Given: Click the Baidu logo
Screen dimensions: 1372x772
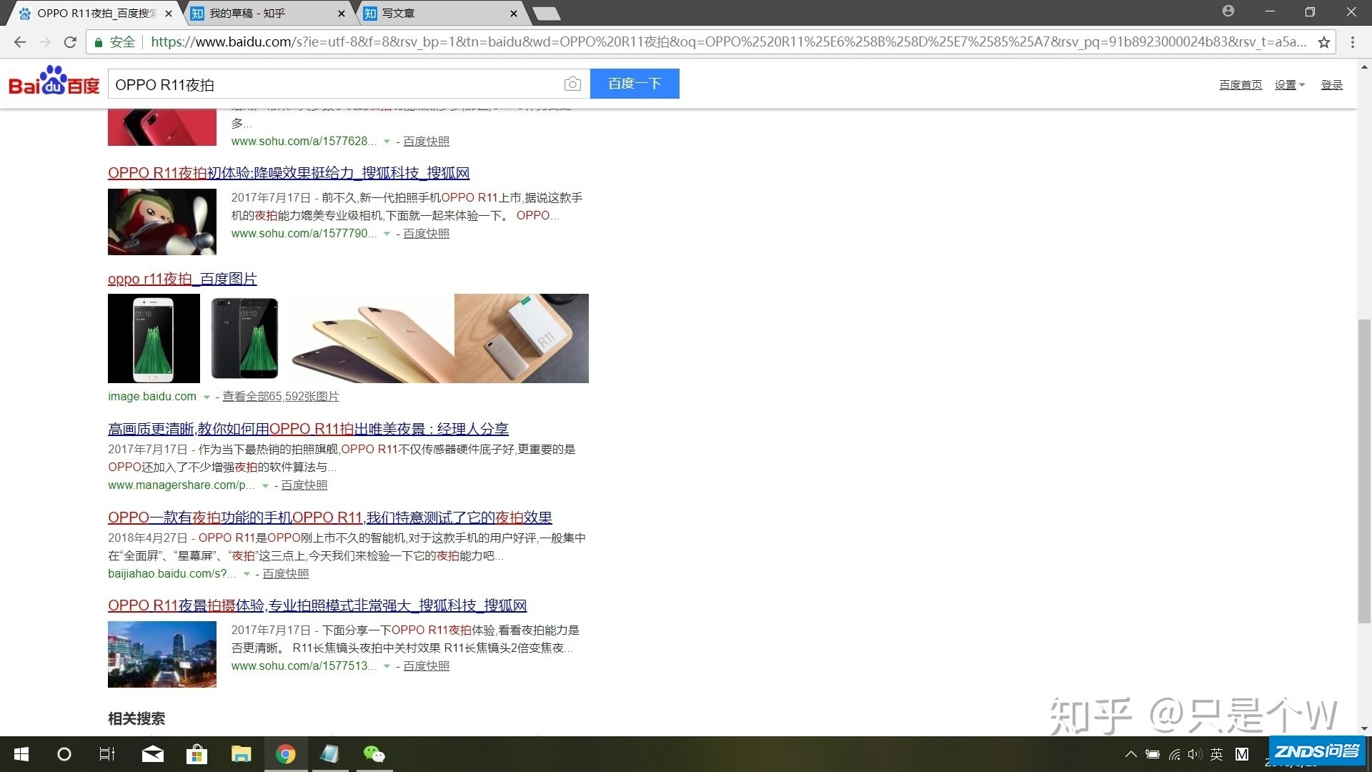Looking at the screenshot, I should tap(54, 81).
